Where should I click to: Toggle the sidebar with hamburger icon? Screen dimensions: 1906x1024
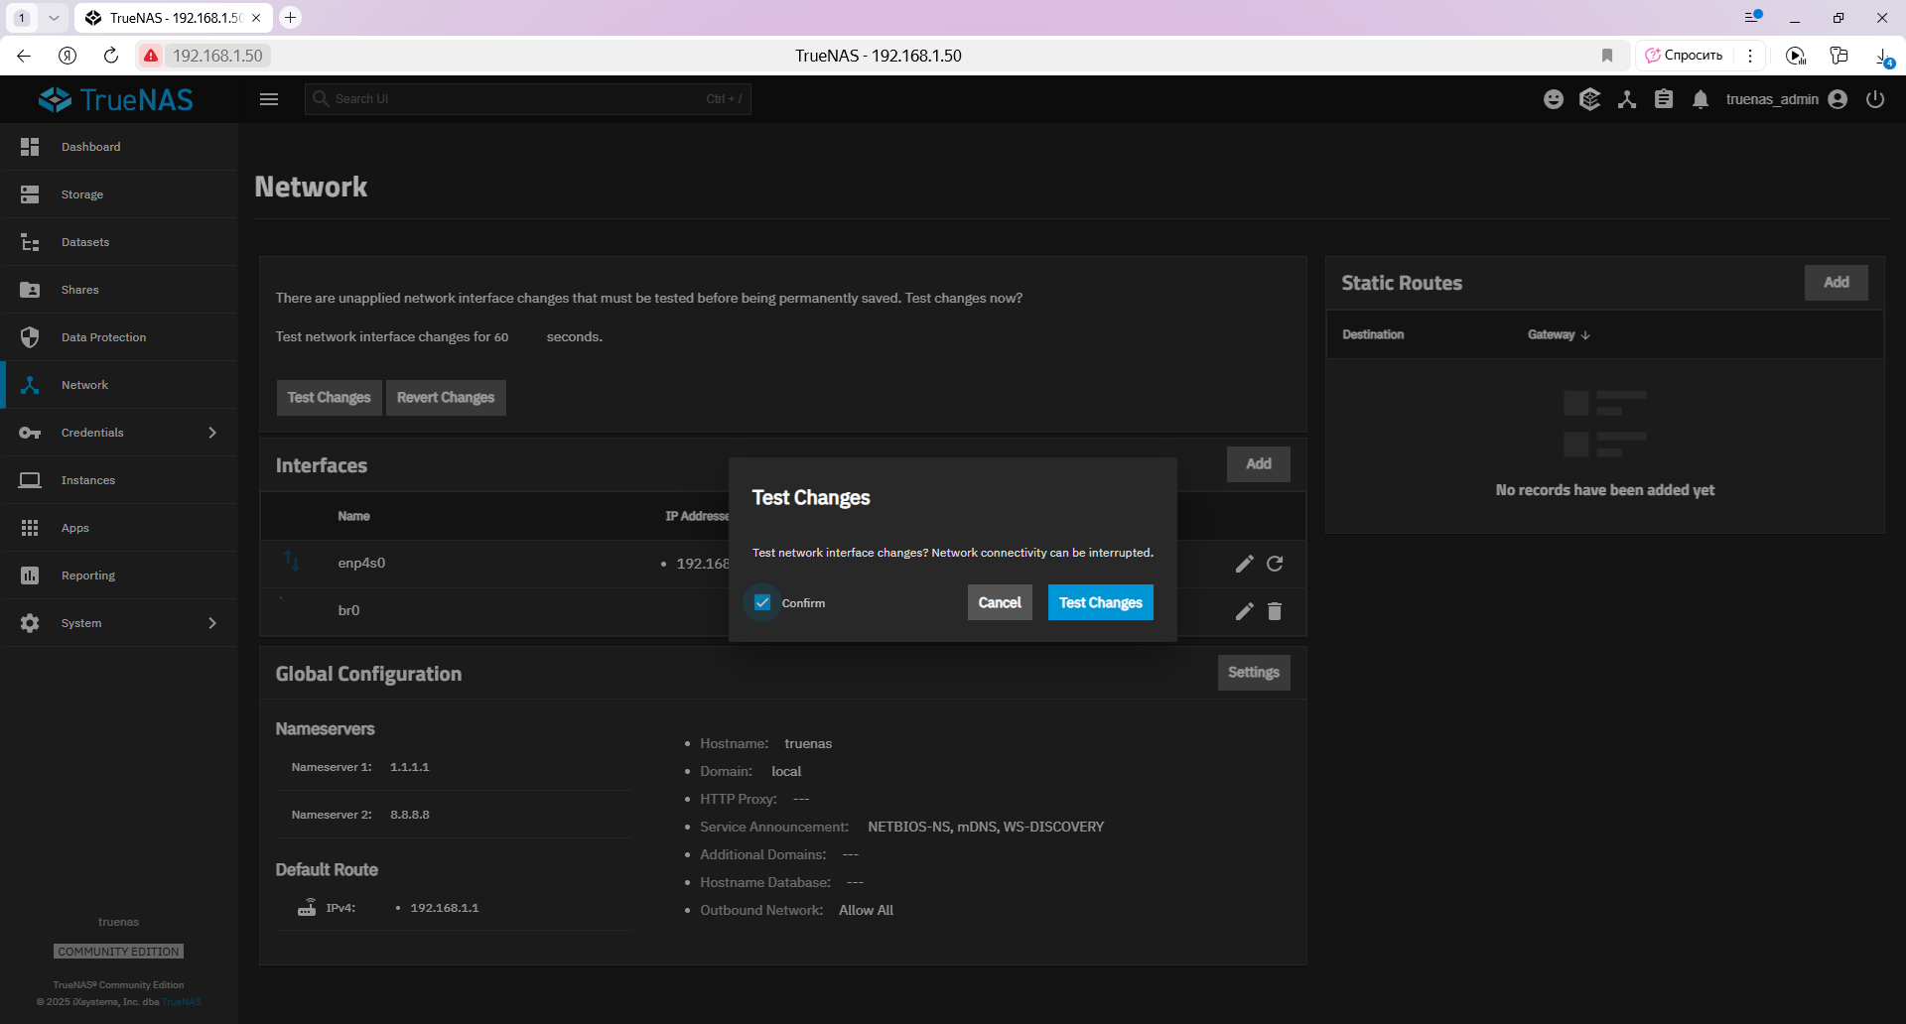269,99
